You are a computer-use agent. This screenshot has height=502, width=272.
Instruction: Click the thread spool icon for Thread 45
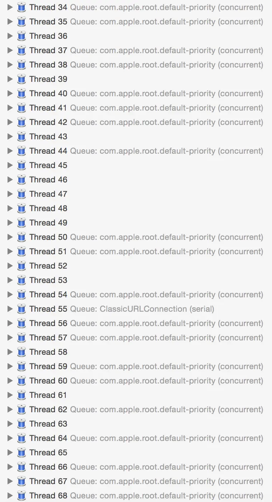(x=22, y=165)
